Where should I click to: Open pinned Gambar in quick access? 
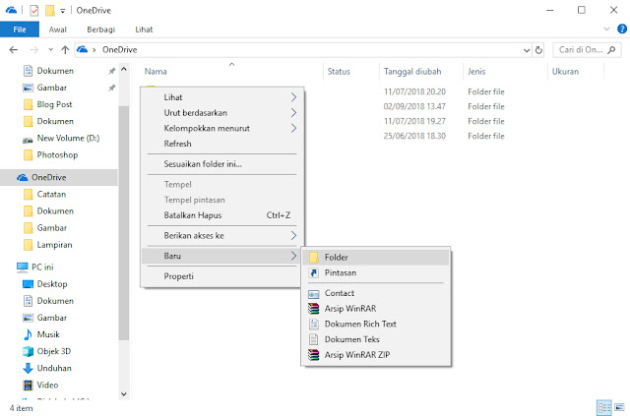tap(52, 88)
